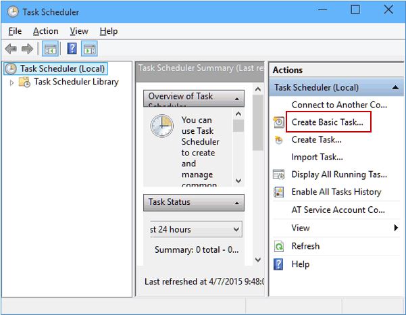Open the View menu in menu bar

click(x=79, y=31)
